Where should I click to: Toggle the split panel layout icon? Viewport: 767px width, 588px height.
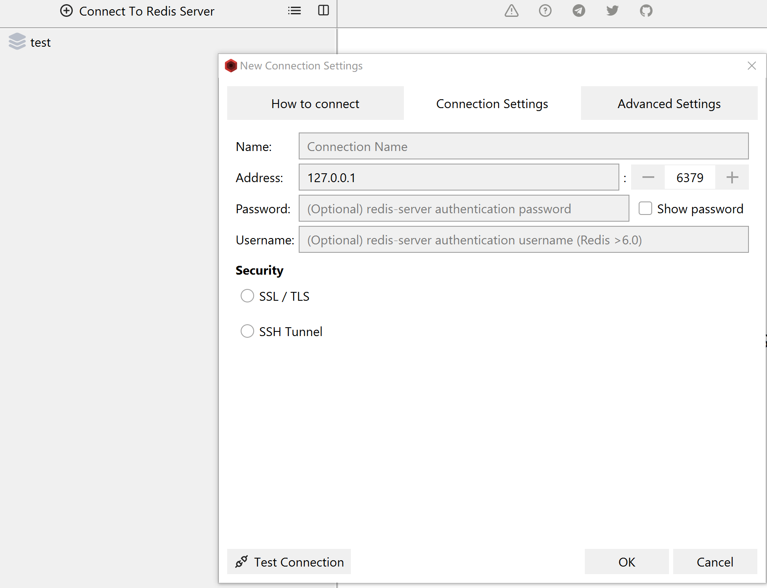tap(324, 11)
